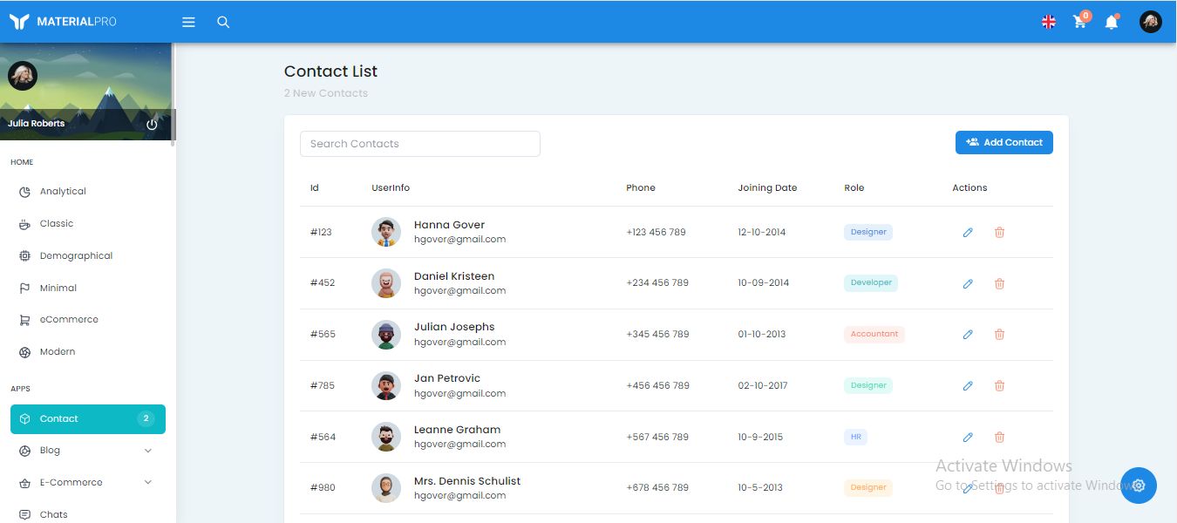The image size is (1177, 523).
Task: Edit Leanne Graham's contact
Action: coord(968,438)
